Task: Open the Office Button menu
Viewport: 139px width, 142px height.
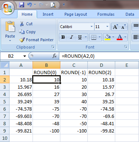Action: pyautogui.click(x=8, y=8)
